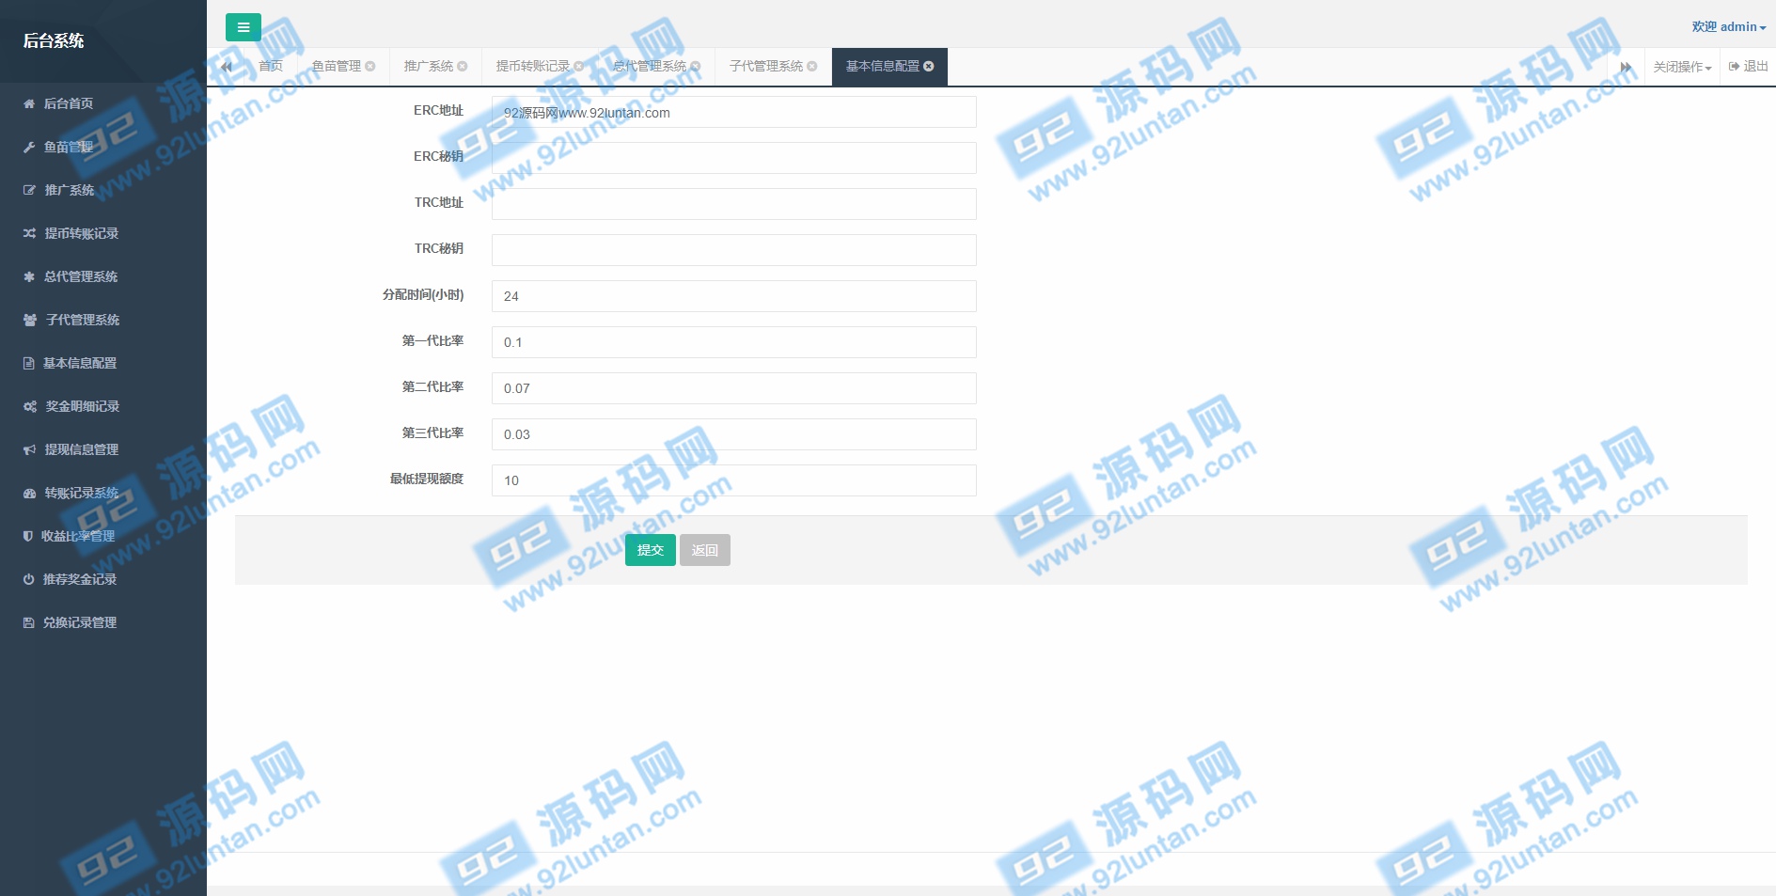Click the 第三代比率 field showing 0.03
The height and width of the screenshot is (896, 1776).
pos(733,434)
